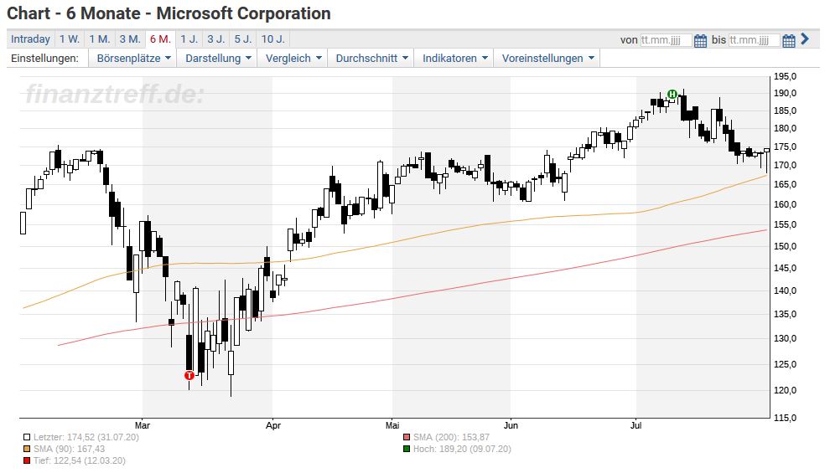Click legend text 'Letzter: 174,52 (31.07.20)'
The height and width of the screenshot is (473, 830).
[86, 437]
